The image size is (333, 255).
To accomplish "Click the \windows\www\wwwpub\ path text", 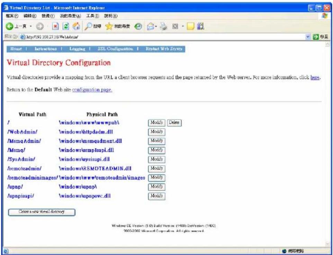I will click(x=89, y=123).
